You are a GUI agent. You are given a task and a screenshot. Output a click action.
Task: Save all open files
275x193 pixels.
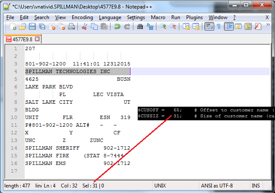(x=42, y=26)
